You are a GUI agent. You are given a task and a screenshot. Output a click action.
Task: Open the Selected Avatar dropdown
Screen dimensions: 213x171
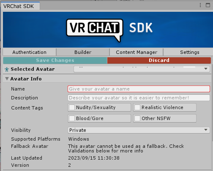(142, 69)
